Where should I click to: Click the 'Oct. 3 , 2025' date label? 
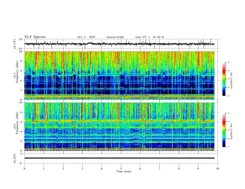86,37
